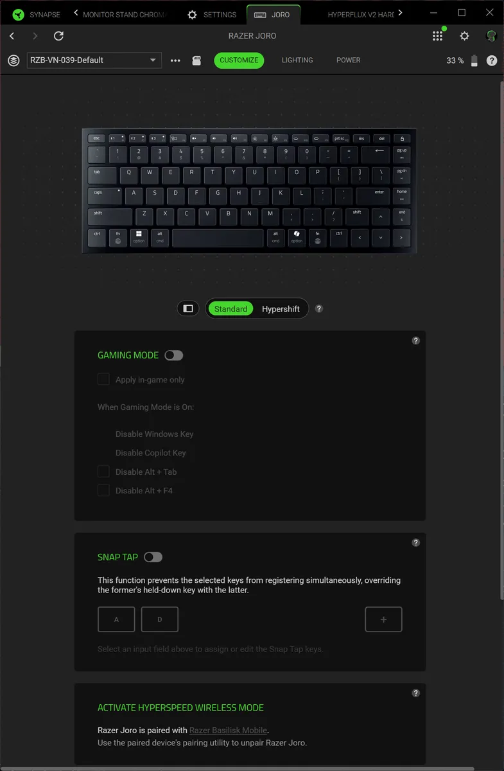Open settings gear next to profile avatar
Image resolution: width=504 pixels, height=771 pixels.
click(x=465, y=36)
